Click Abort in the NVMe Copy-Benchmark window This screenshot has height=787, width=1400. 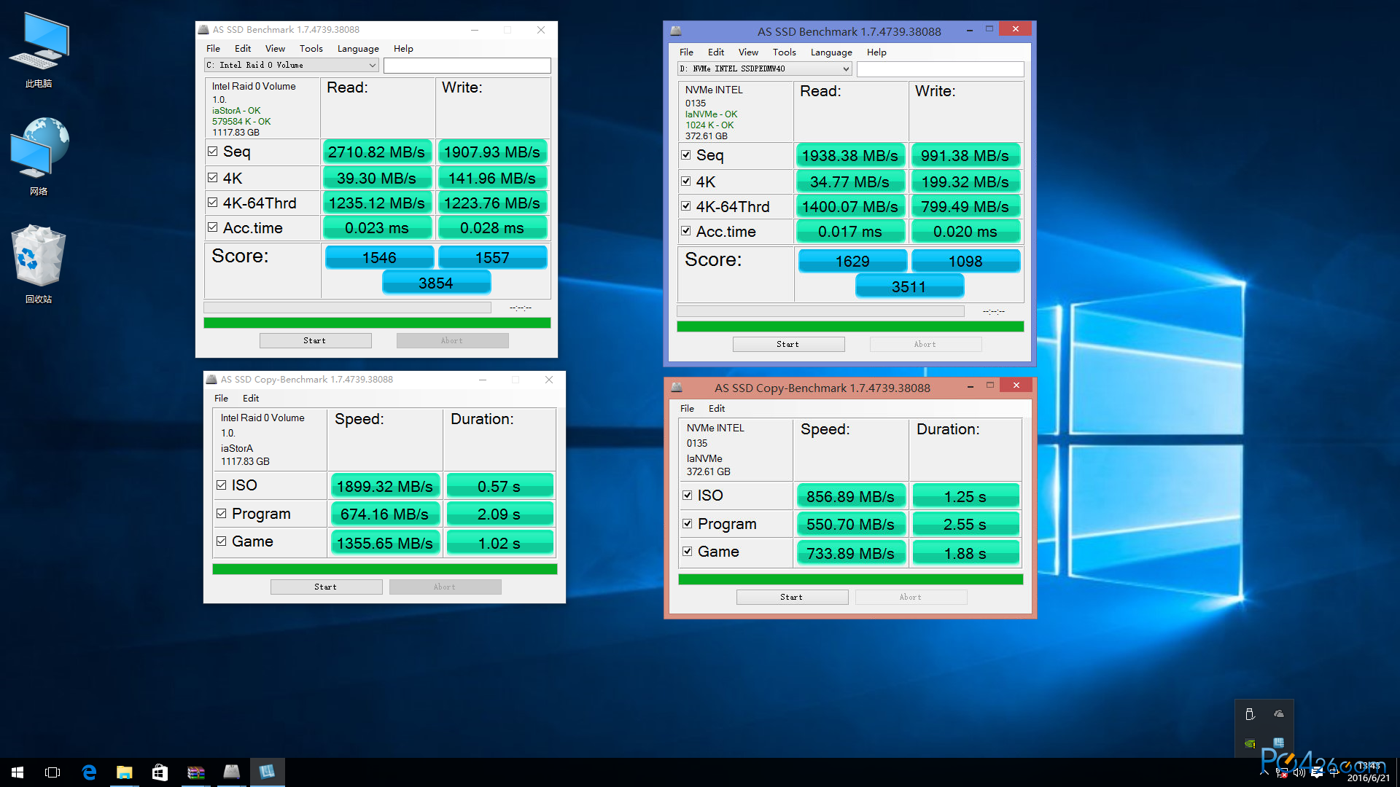[911, 598]
